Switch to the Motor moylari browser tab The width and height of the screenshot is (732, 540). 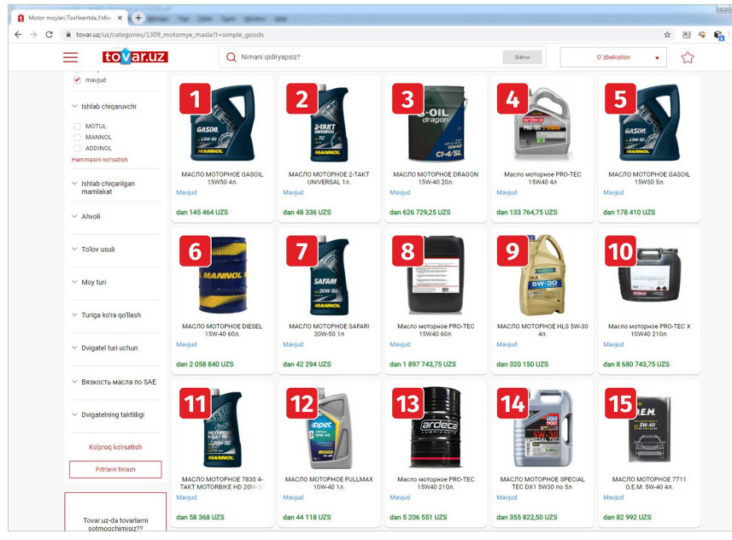click(70, 18)
